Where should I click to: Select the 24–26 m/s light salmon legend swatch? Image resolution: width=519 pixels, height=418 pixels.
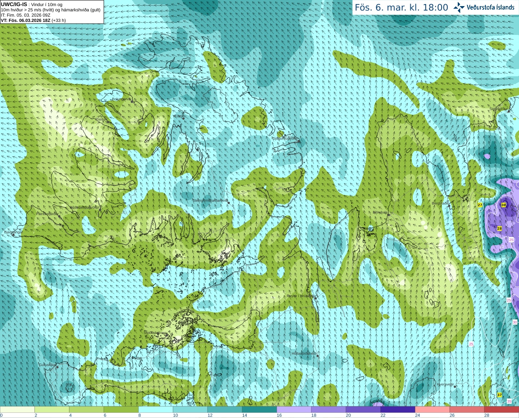(433, 409)
